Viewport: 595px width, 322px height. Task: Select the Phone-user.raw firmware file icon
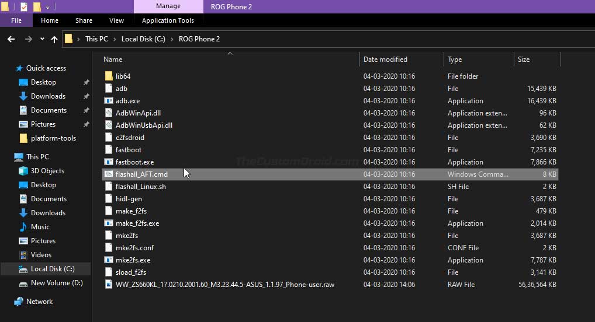point(109,285)
